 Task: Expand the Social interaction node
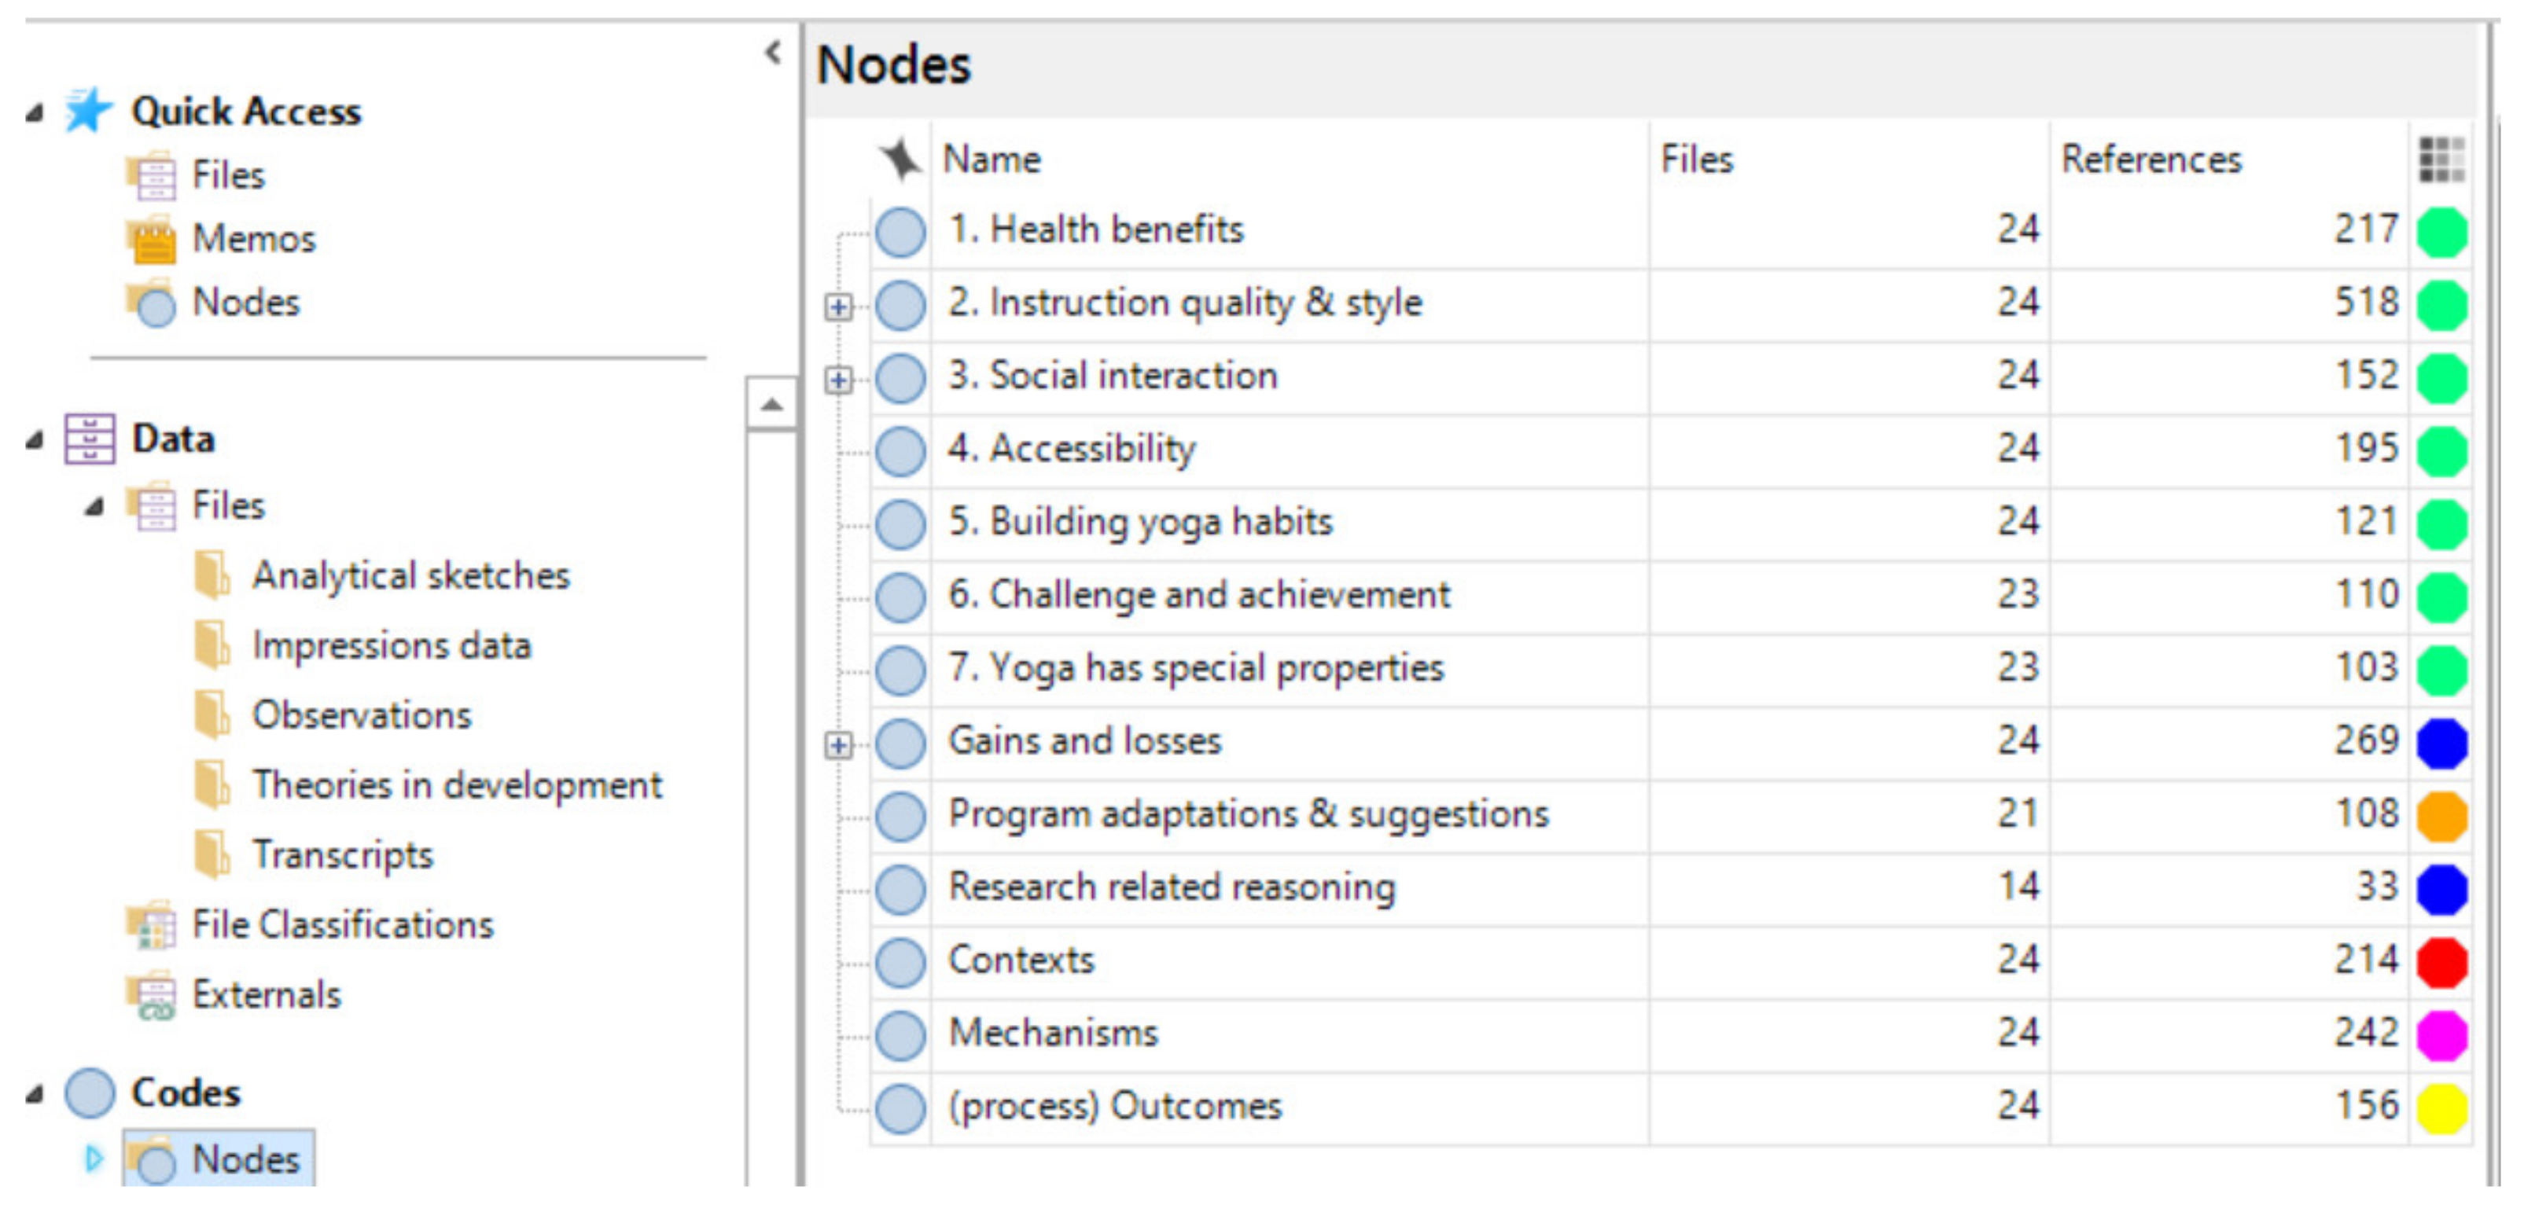(x=839, y=380)
